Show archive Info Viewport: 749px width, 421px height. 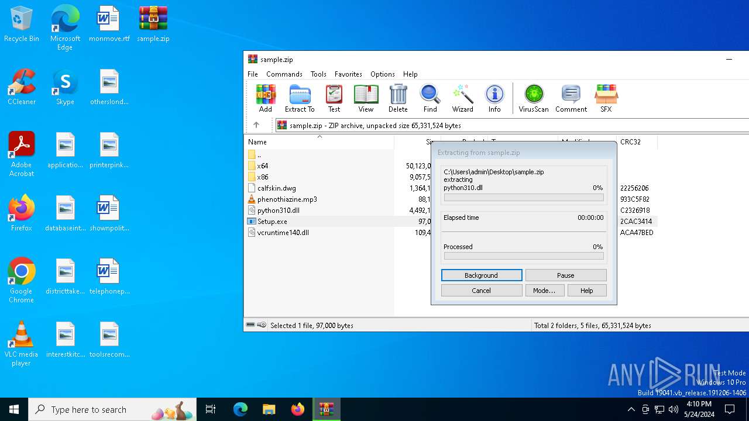494,98
